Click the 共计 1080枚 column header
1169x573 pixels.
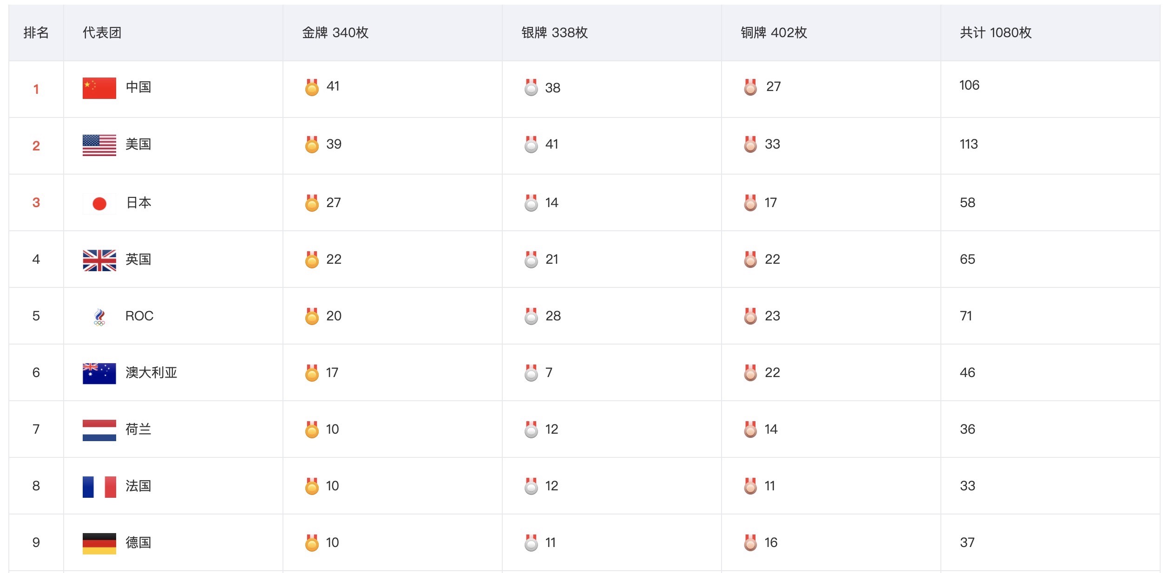click(995, 33)
